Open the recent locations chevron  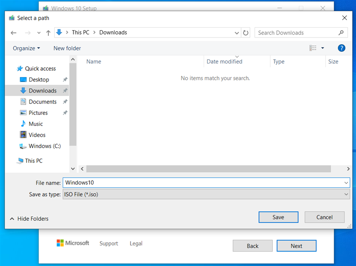click(39, 33)
